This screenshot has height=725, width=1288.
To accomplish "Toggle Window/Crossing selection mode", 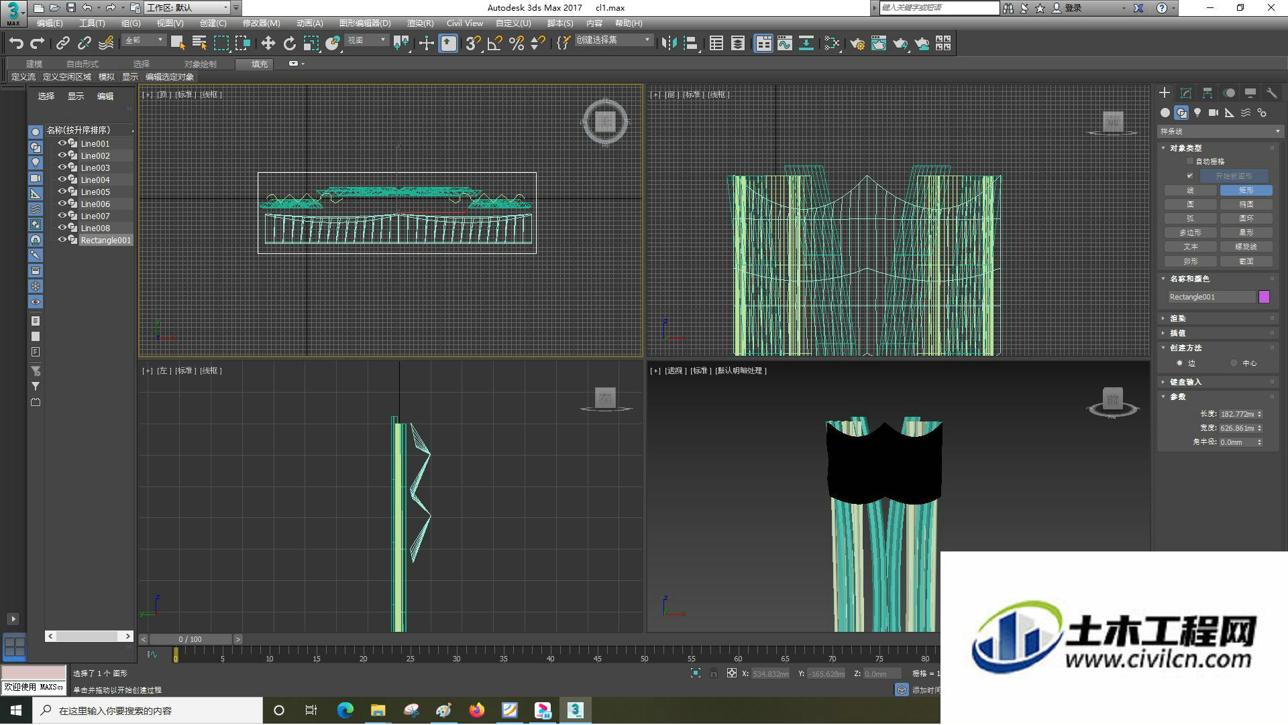I will point(242,44).
